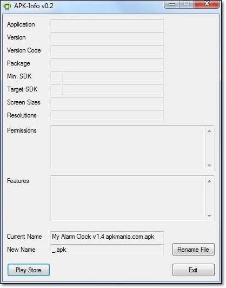Click the New Name field containing _.apk
Screen dimensions: 226x288
point(107,250)
